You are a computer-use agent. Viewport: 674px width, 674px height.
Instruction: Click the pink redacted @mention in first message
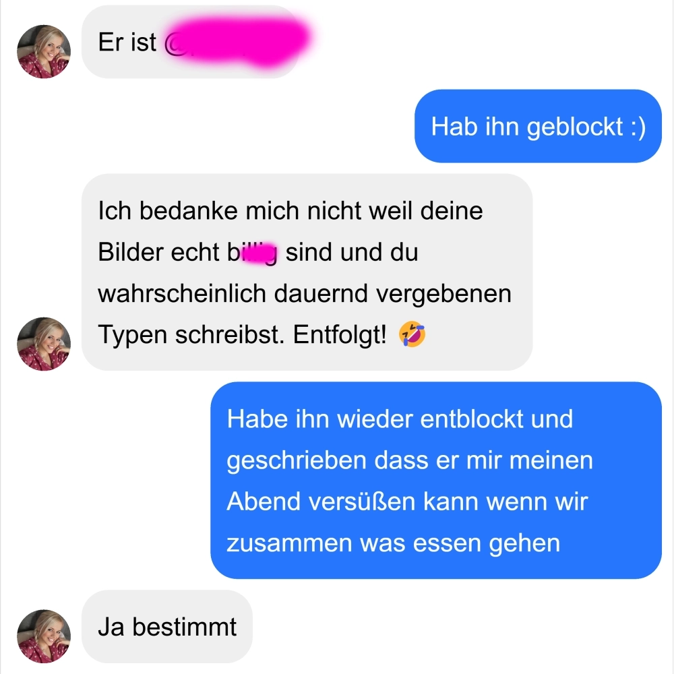click(x=237, y=42)
